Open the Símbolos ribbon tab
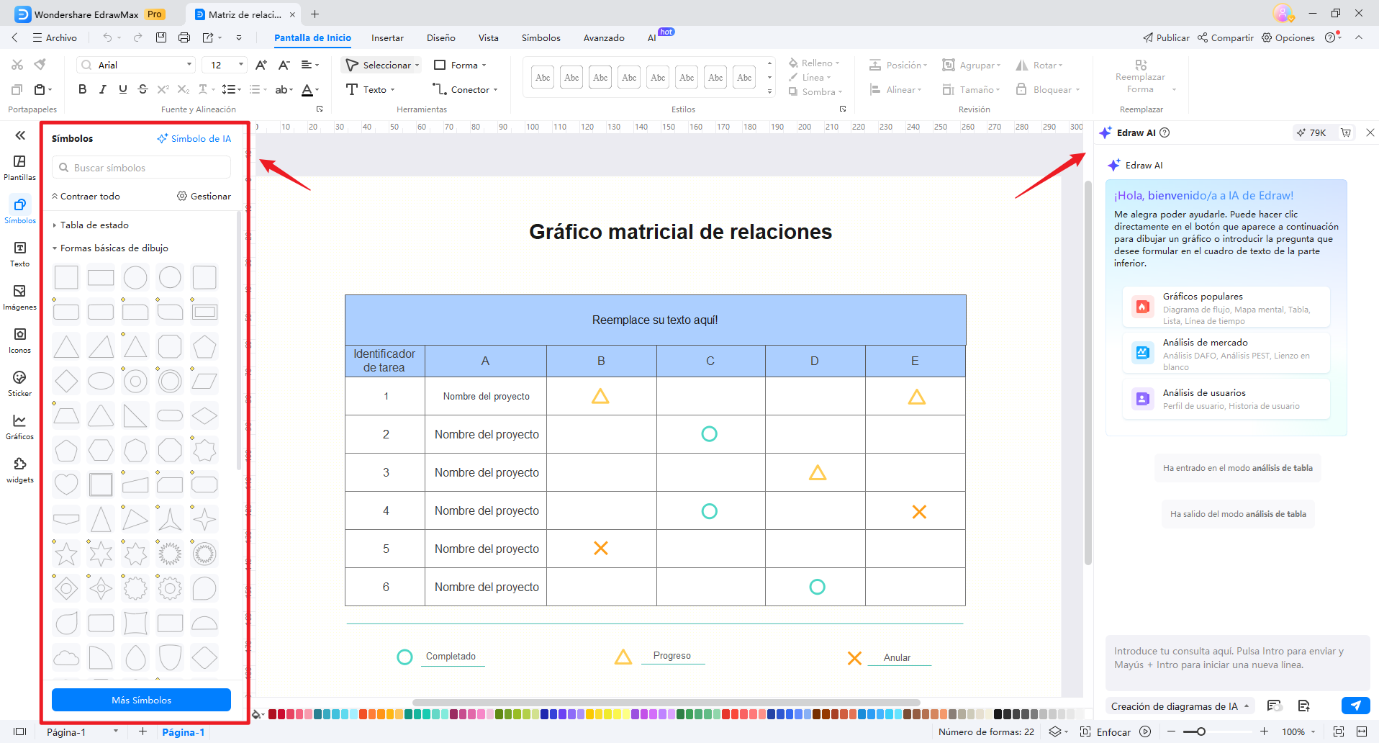The image size is (1379, 743). point(541,37)
